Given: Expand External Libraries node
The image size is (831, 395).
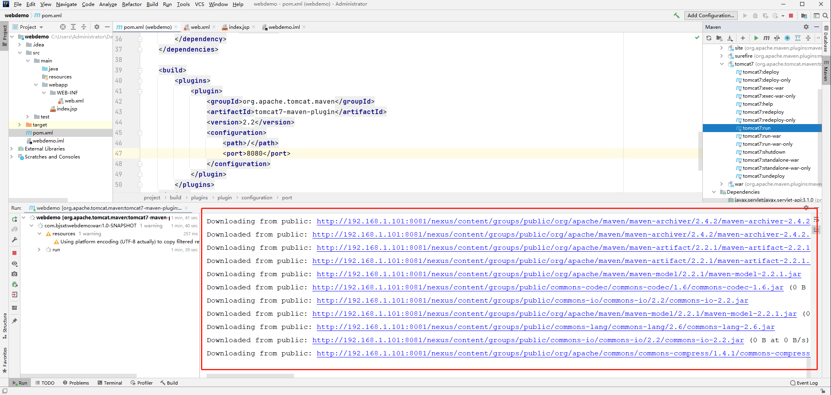Looking at the screenshot, I should (x=12, y=149).
